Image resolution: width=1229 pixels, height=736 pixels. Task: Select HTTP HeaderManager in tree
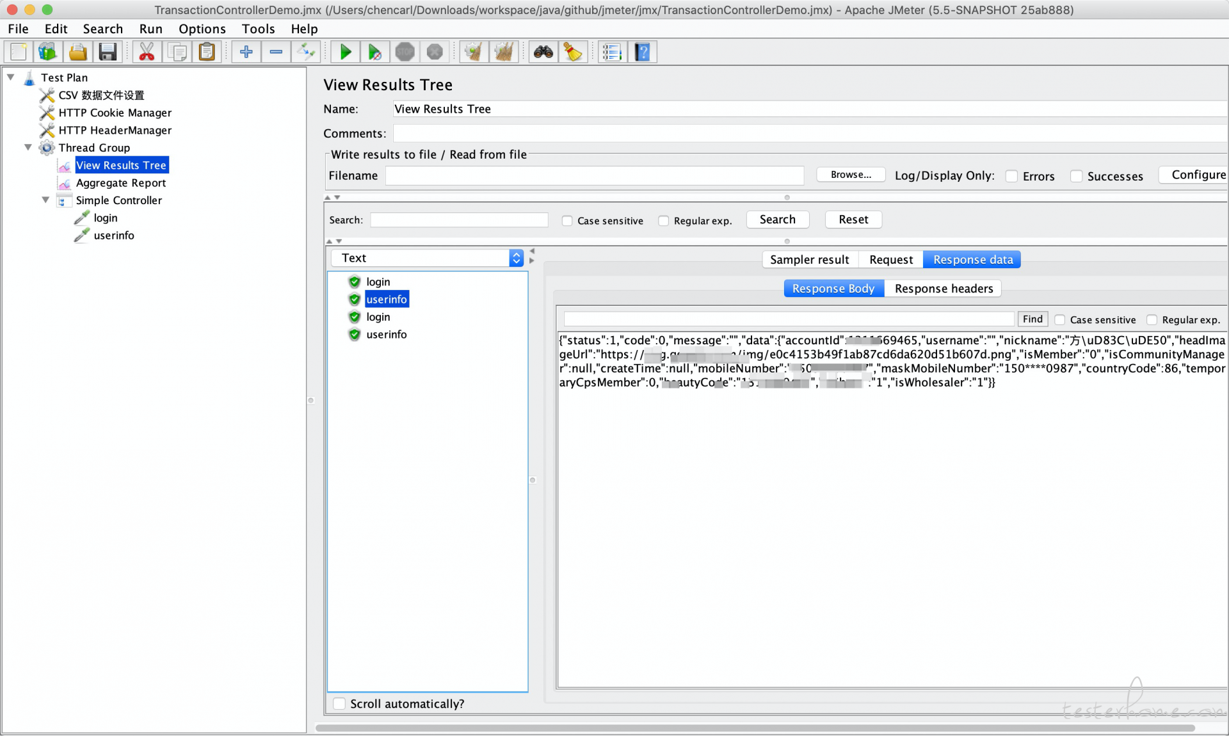tap(115, 131)
